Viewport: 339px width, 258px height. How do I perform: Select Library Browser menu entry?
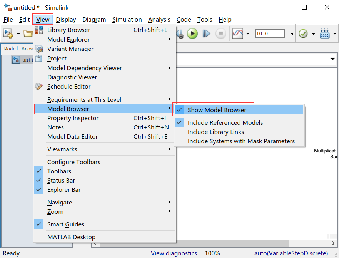[105, 30]
